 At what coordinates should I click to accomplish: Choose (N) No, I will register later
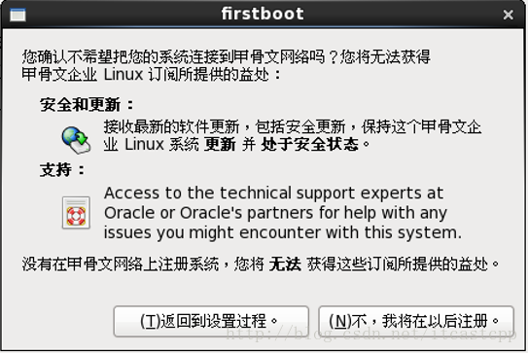pyautogui.click(x=416, y=321)
